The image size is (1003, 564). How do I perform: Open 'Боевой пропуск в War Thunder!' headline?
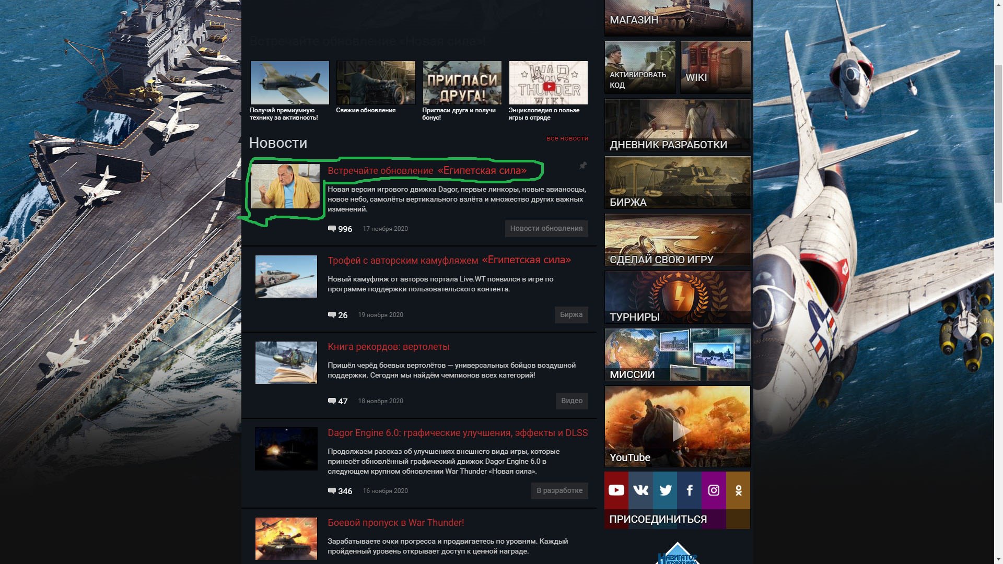point(395,523)
